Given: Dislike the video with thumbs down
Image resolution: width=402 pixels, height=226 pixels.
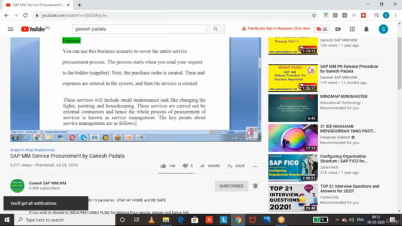Looking at the screenshot, I should pyautogui.click(x=185, y=166).
